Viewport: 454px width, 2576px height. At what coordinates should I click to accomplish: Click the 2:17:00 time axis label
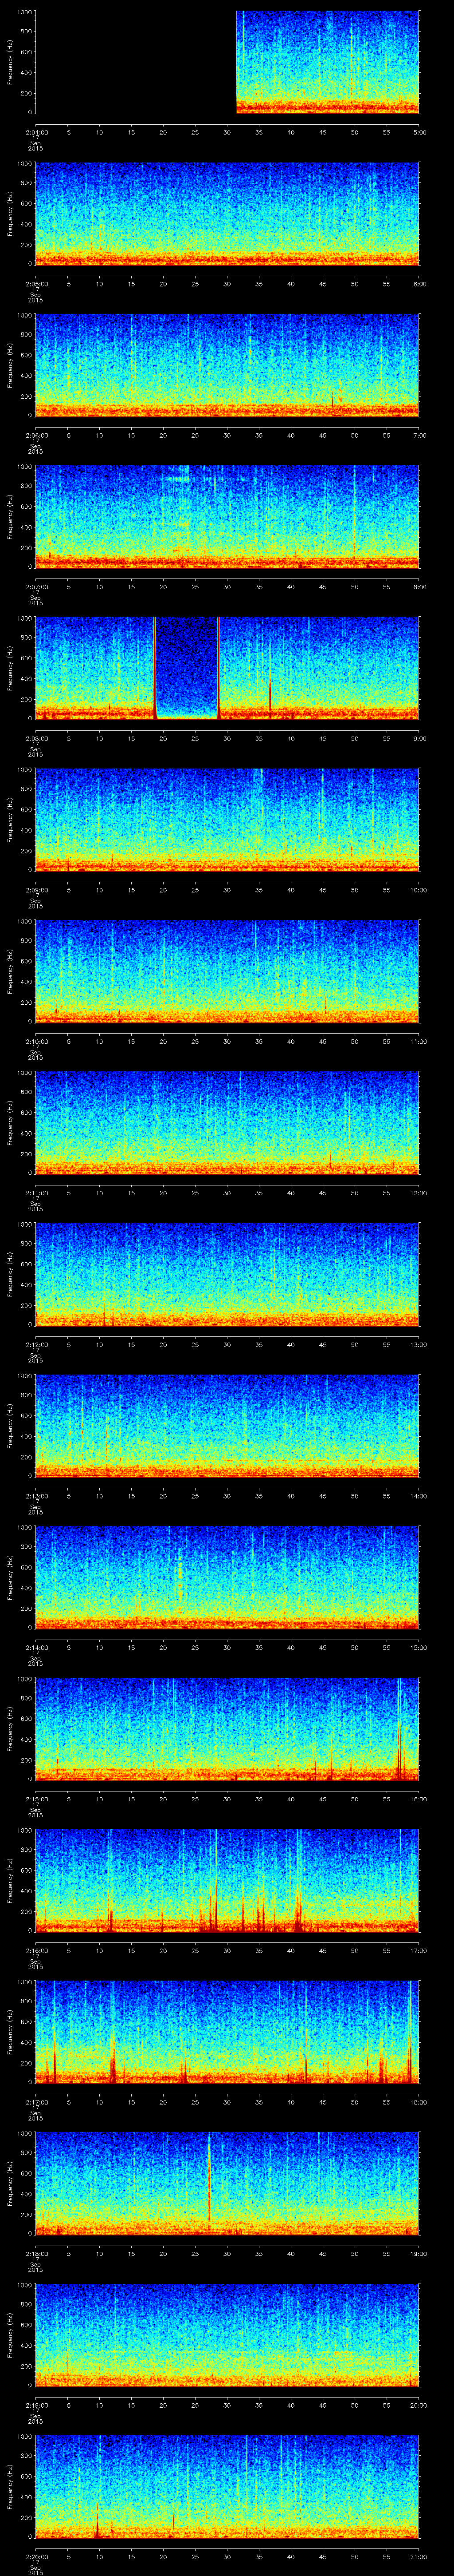click(36, 2102)
